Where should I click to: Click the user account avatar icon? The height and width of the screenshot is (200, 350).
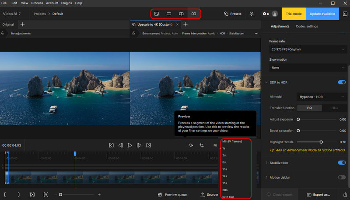(x=274, y=14)
